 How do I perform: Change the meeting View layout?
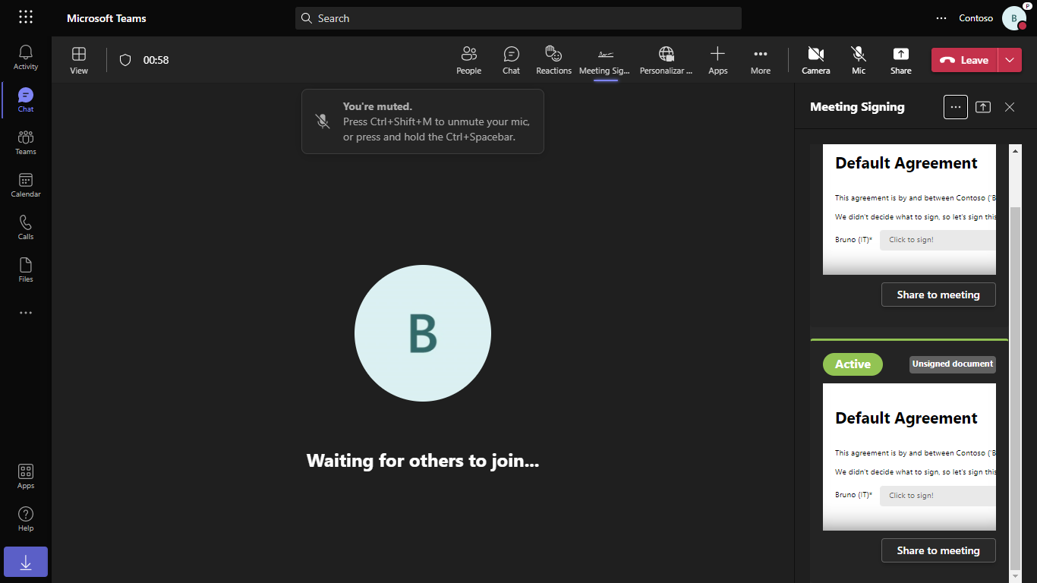click(x=79, y=60)
